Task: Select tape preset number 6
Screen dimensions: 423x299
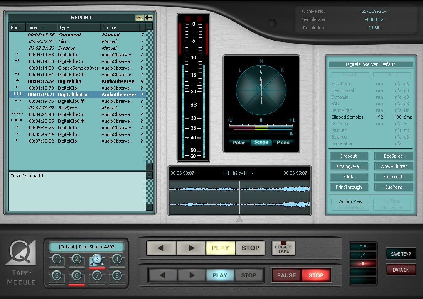Action: click(x=76, y=275)
